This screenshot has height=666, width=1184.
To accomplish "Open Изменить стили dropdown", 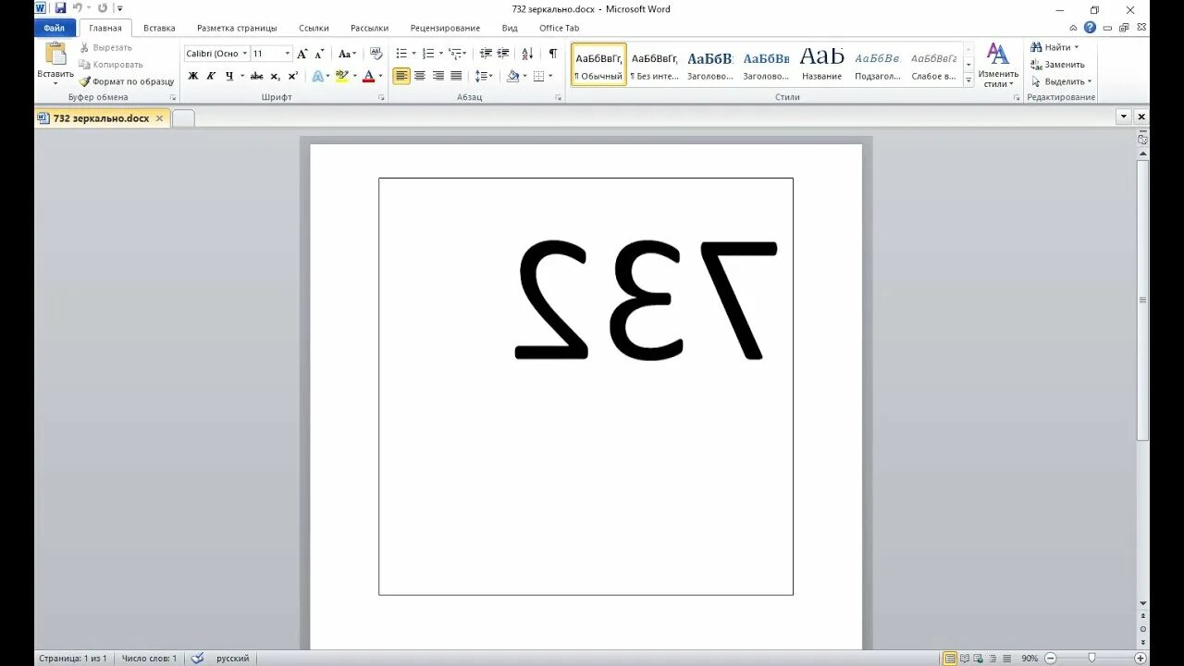I will tap(998, 65).
